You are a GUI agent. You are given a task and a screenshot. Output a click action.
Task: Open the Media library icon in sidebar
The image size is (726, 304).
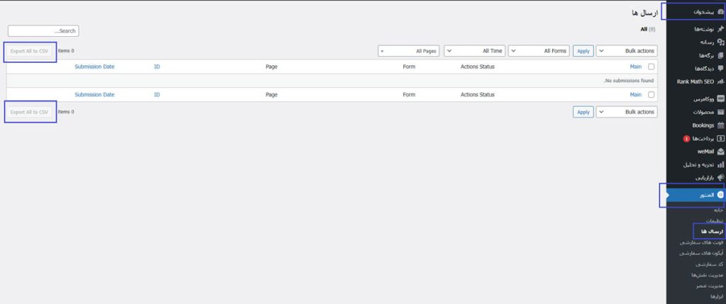[x=720, y=42]
